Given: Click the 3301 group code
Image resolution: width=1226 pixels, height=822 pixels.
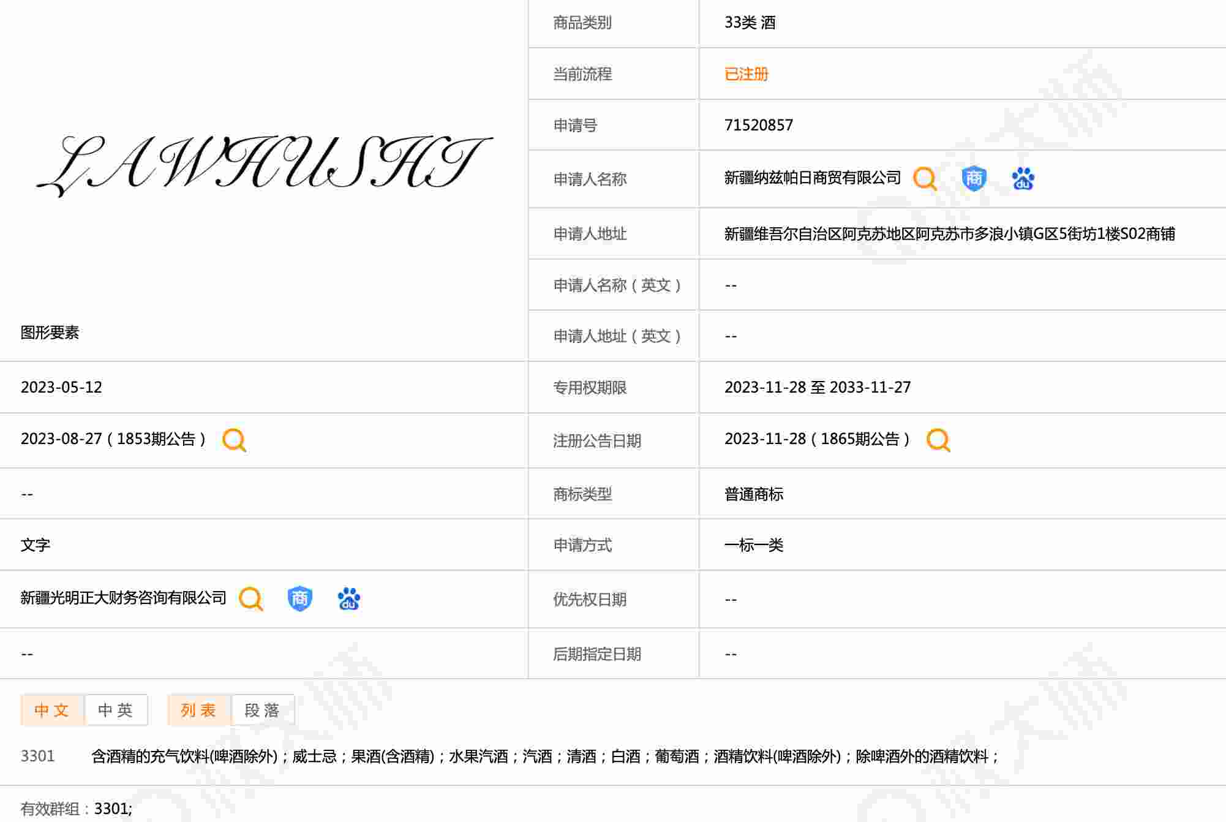Looking at the screenshot, I should pos(37,756).
